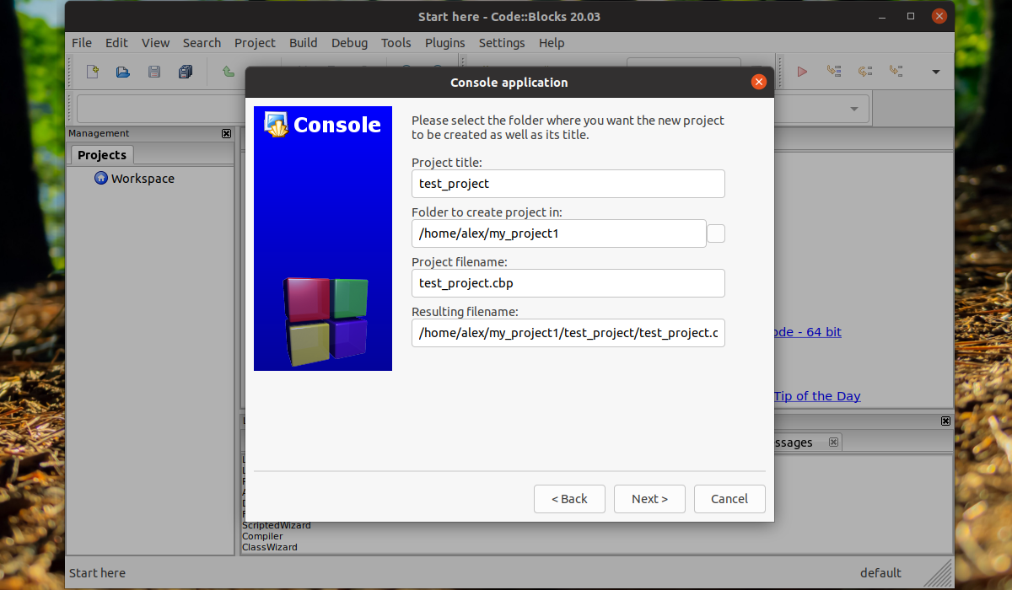Click the green Undo arrow icon
The height and width of the screenshot is (590, 1012).
[x=229, y=72]
